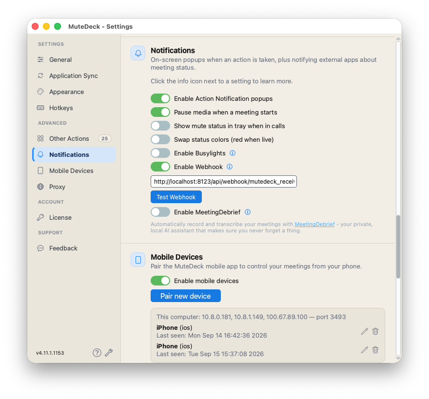This screenshot has width=429, height=399.
Task: Edit the iPhone last seen Sep 15
Action: click(x=365, y=350)
